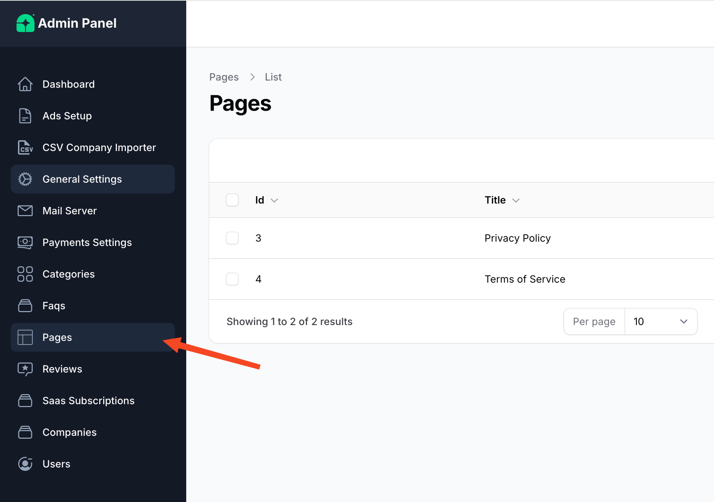
Task: Click the Reviews star bubble icon
Action: (25, 369)
